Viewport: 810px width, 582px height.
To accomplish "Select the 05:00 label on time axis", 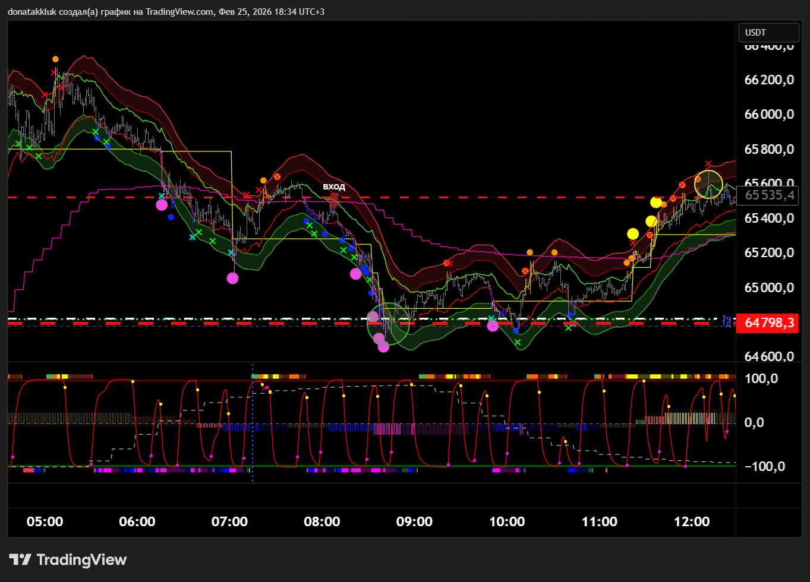I will click(45, 521).
